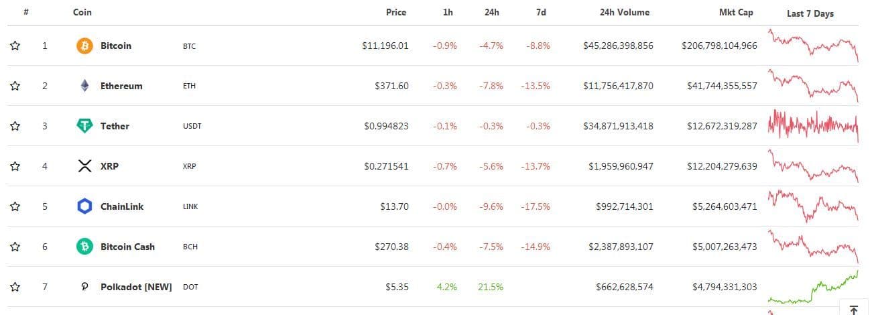This screenshot has width=876, height=315.
Task: Open the Bitcoin 7-day sparkline chart
Action: coord(814,46)
